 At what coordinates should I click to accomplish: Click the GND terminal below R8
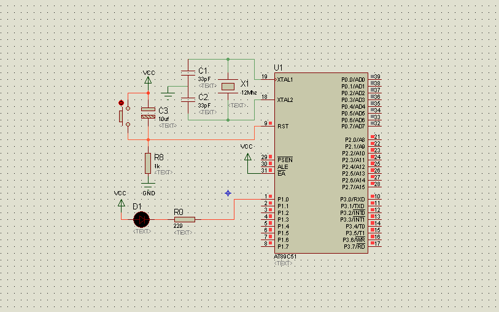point(148,184)
